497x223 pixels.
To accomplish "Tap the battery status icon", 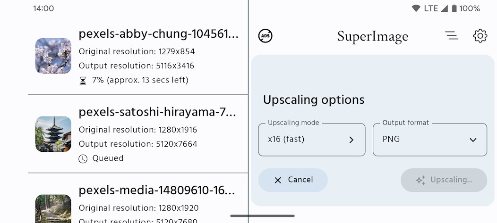I will [454, 8].
